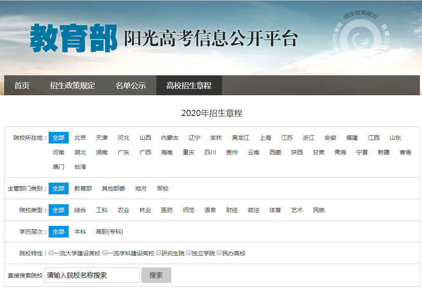Filter by location 湖北
The image size is (422, 292).
pos(80,152)
